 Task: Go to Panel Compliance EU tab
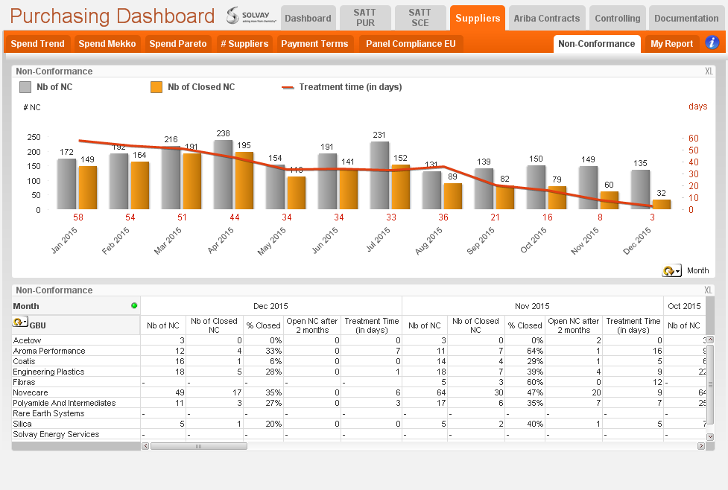(x=411, y=44)
